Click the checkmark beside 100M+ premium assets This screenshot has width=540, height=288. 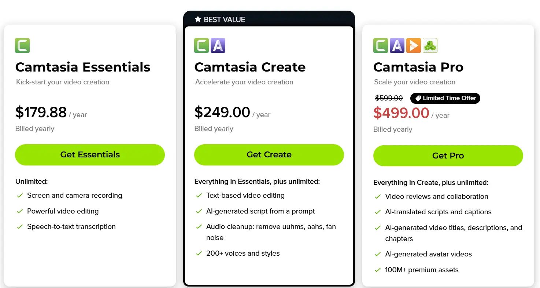click(x=378, y=270)
